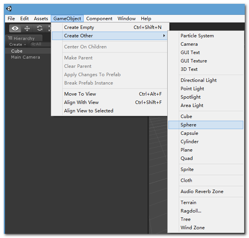
Task: Create an Area Light
Action: 206,105
